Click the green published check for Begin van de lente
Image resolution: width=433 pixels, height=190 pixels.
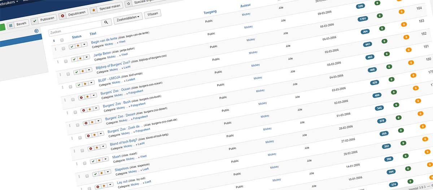(x=72, y=46)
